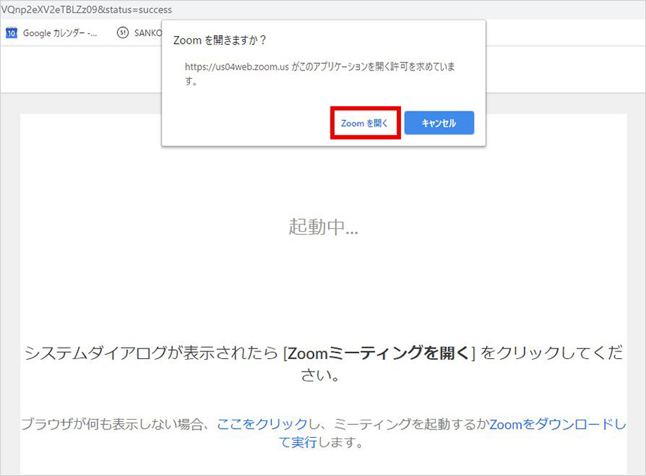Screen dimensions: 646x476
Task: Click the address bar URL text
Action: click(86, 10)
